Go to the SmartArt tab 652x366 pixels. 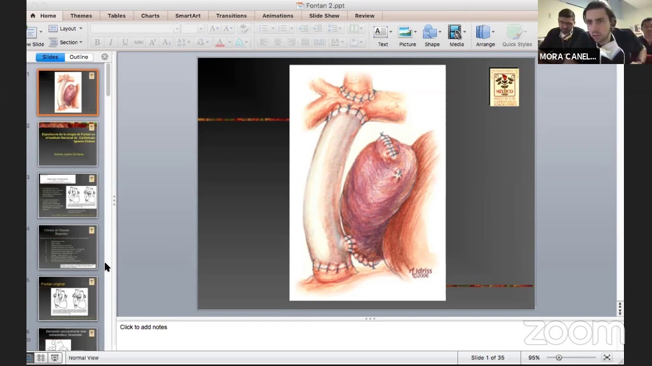pos(188,16)
